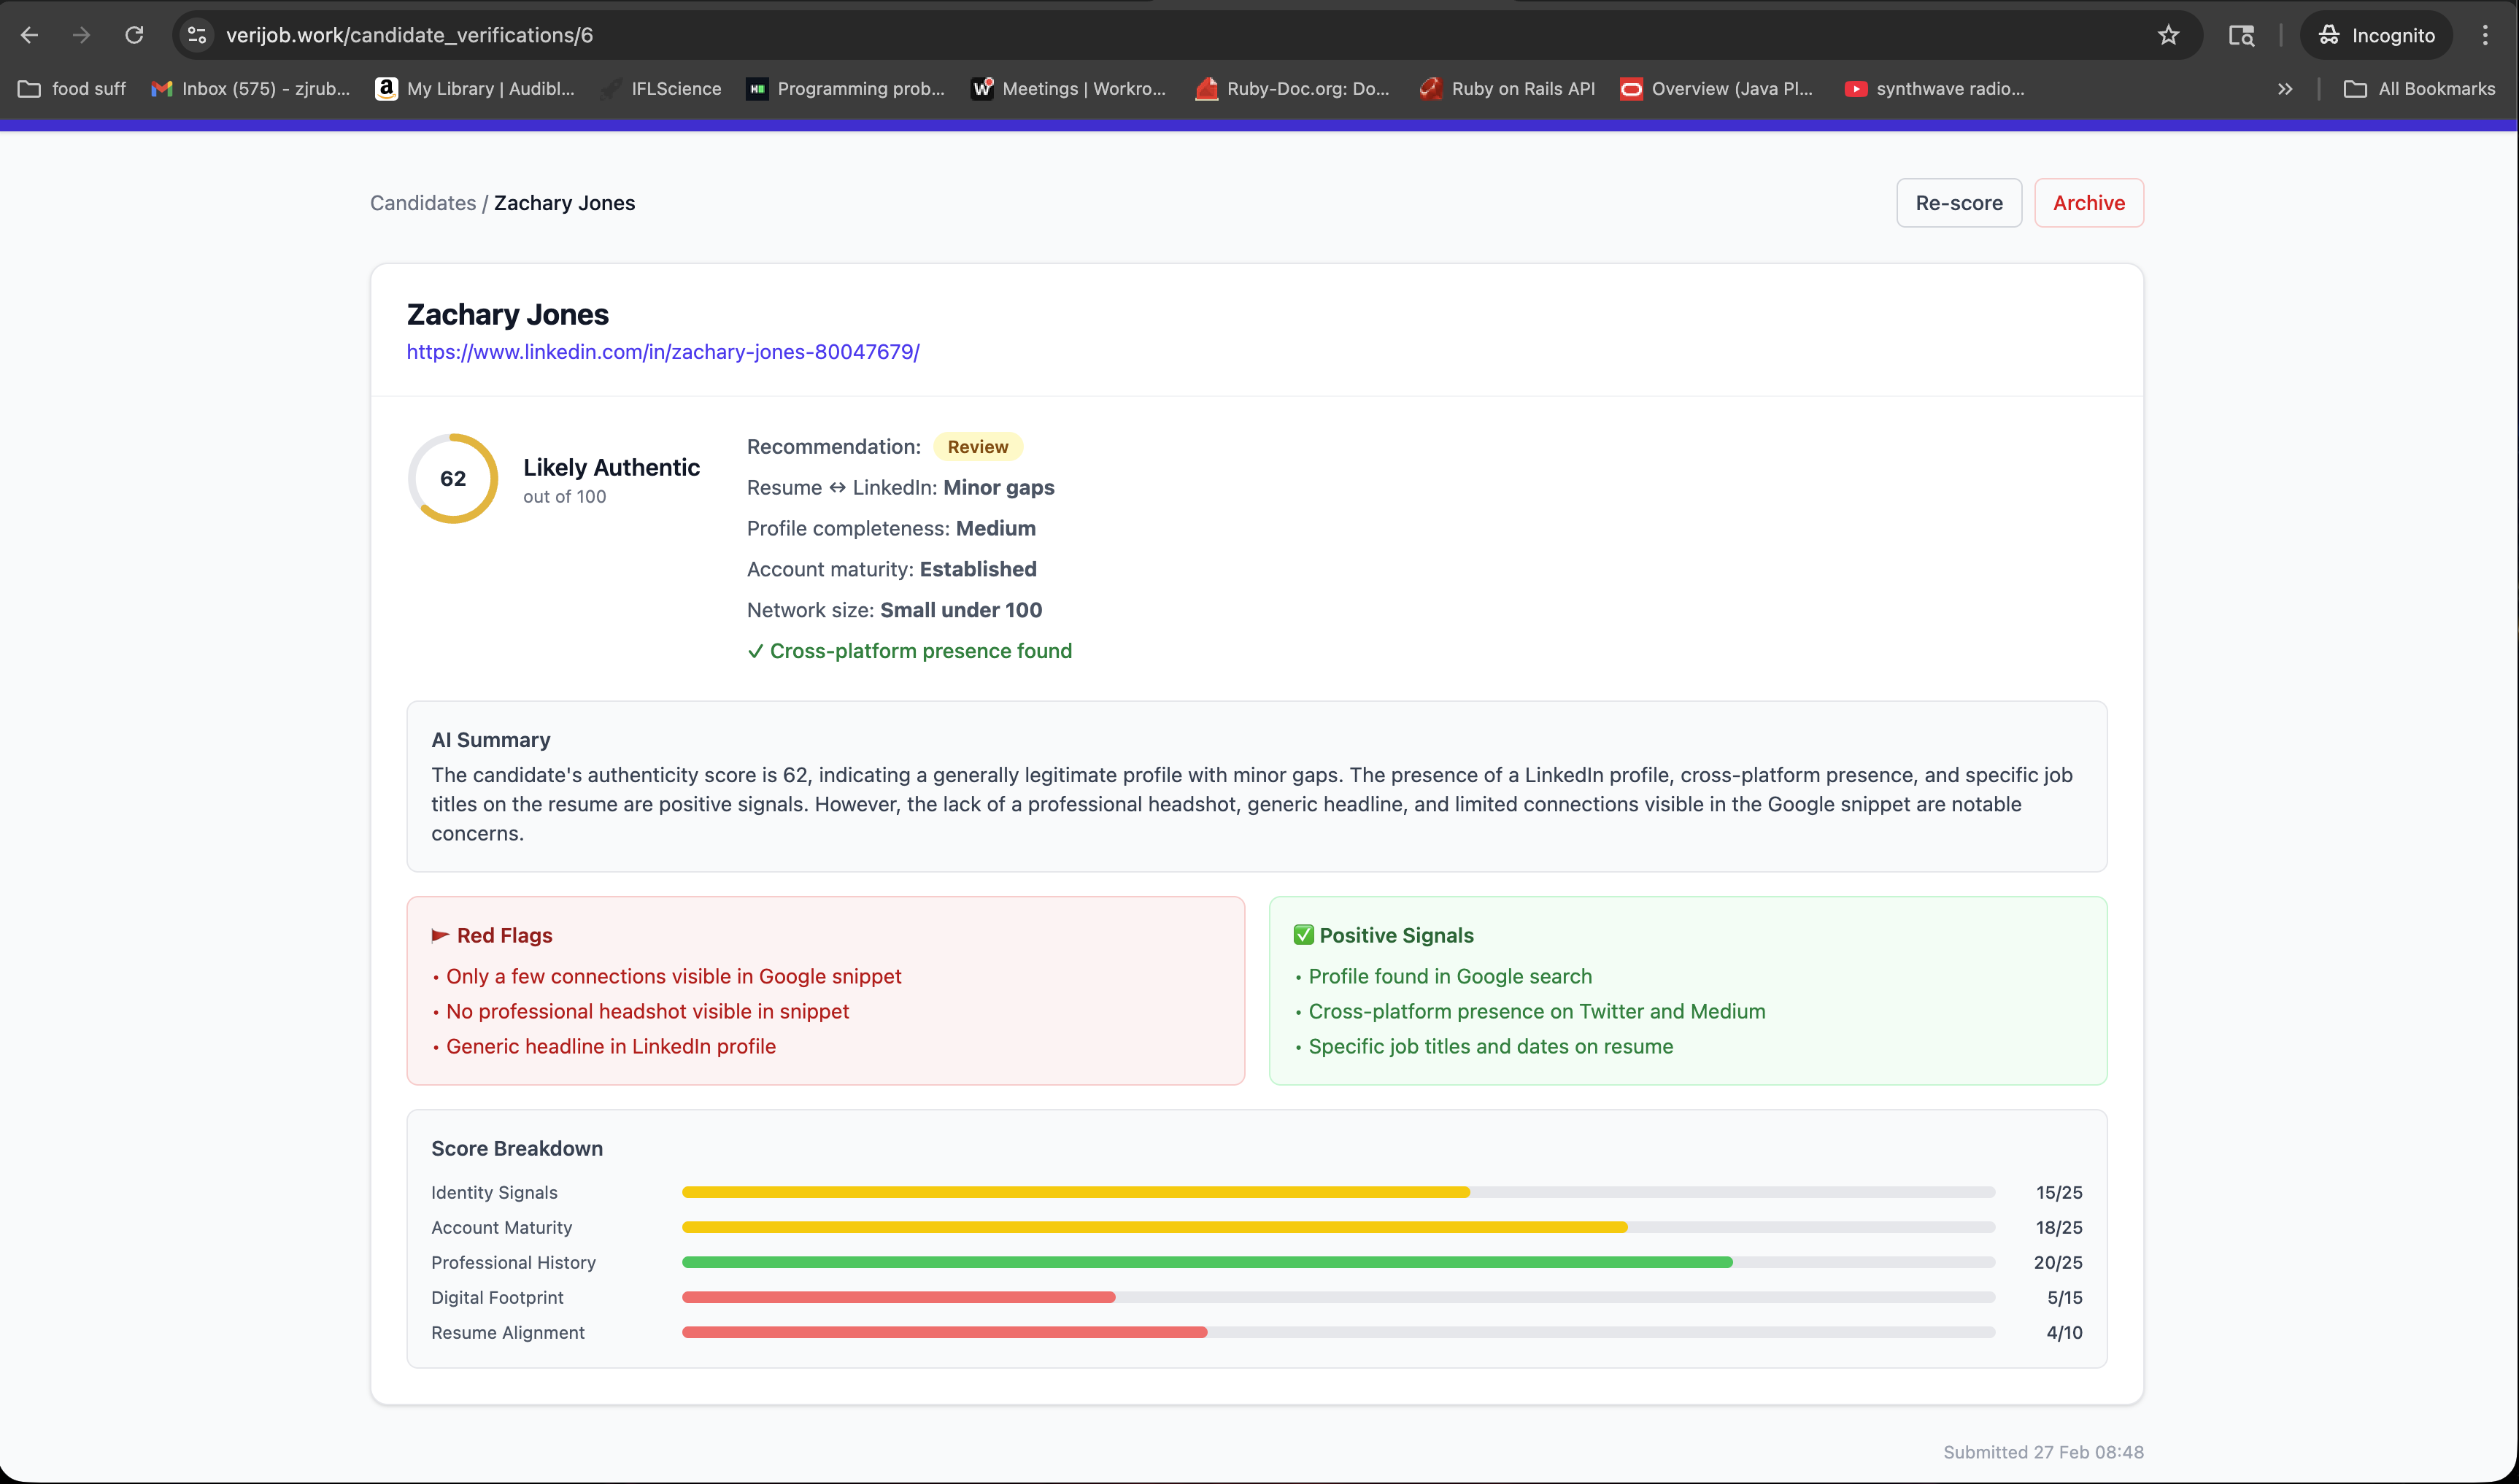Click the red Archive button
This screenshot has width=2519, height=1484.
click(x=2088, y=203)
